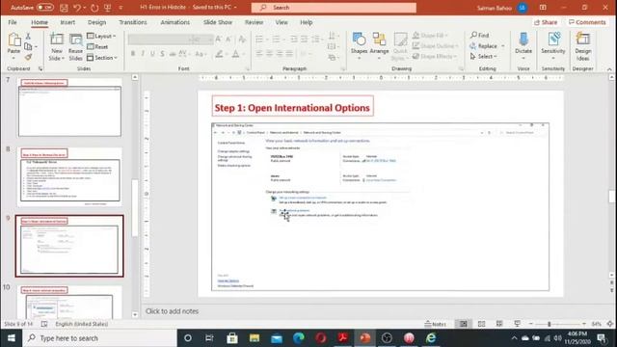Toggle text Shadow formatting
This screenshot has height=347, width=617.
coord(162,54)
